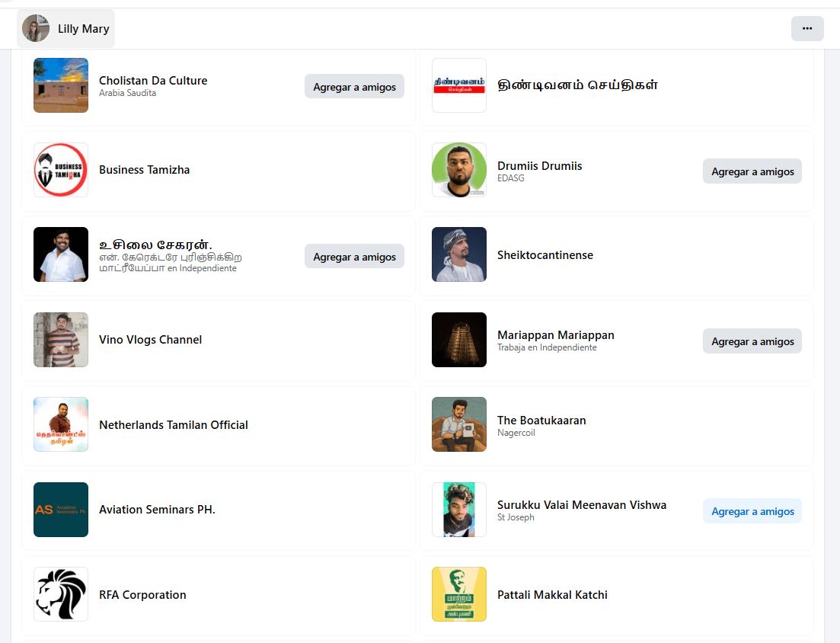Screen dimensions: 840x643
Task: Open Drumiis Drumiis name link
Action: (x=539, y=165)
